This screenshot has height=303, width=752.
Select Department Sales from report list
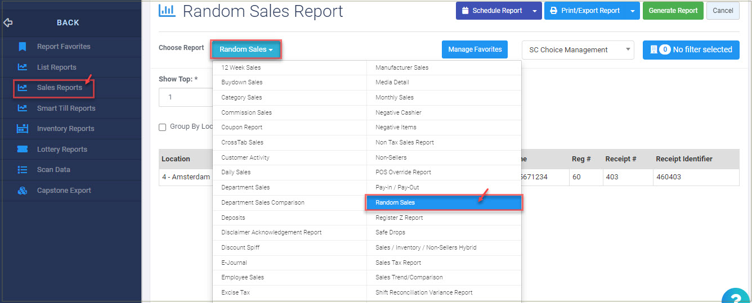[x=245, y=187]
